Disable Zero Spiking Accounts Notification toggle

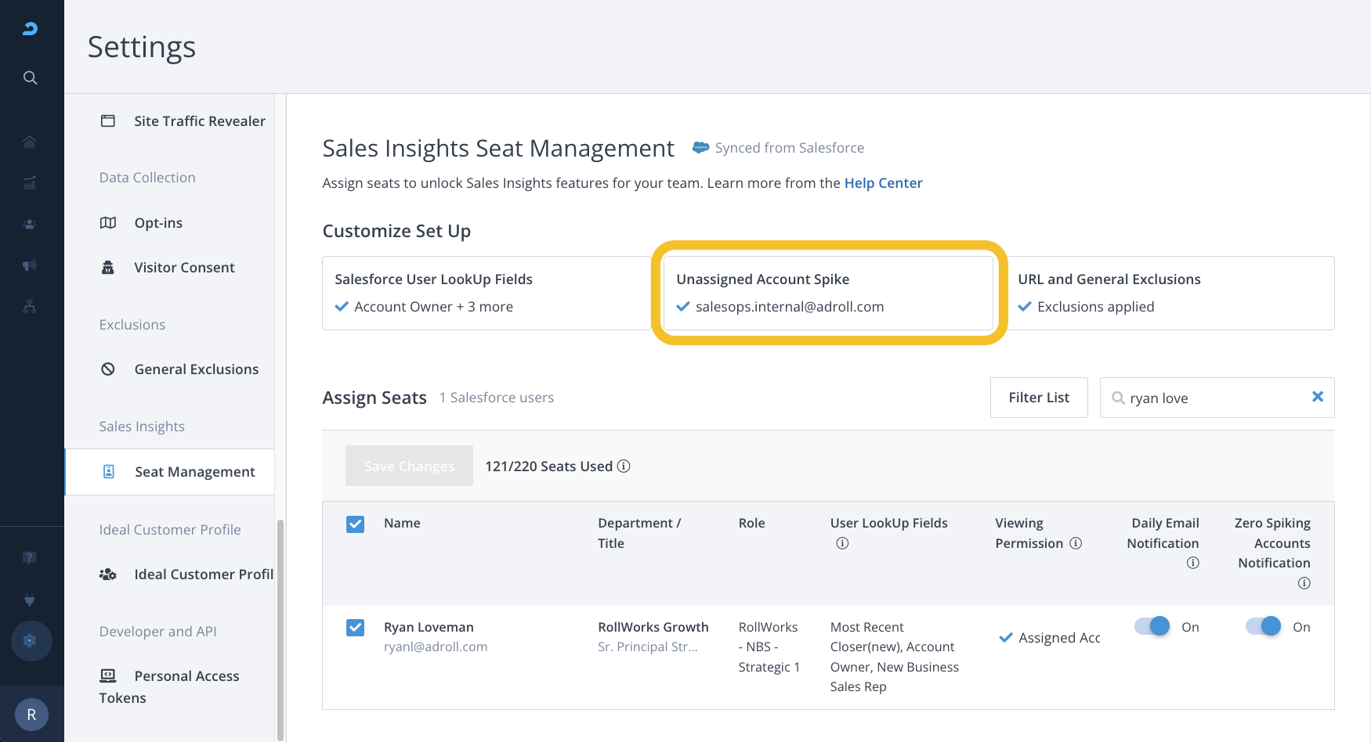(x=1263, y=627)
